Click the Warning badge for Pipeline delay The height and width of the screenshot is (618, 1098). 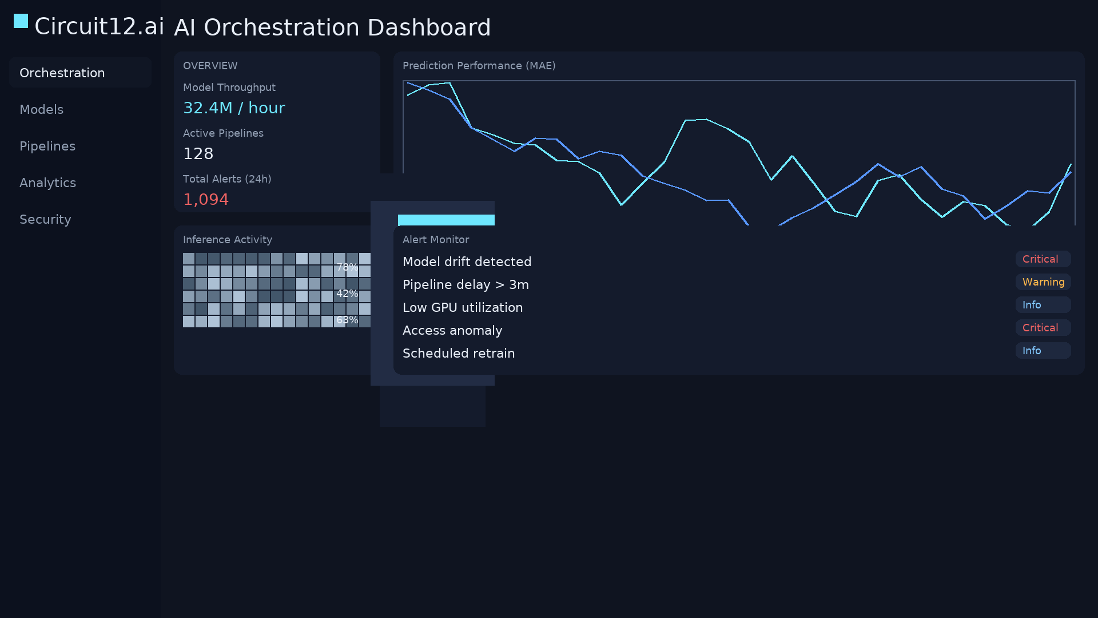click(x=1043, y=282)
